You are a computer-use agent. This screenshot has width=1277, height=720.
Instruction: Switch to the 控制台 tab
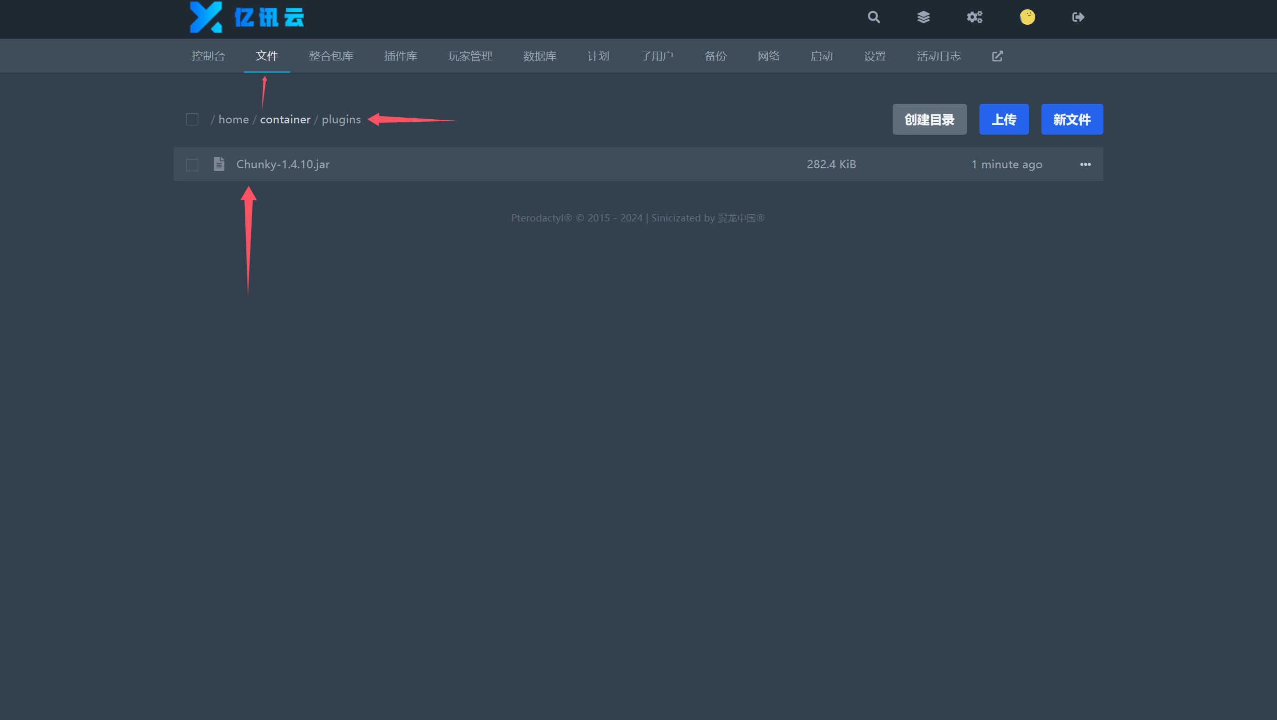tap(208, 56)
